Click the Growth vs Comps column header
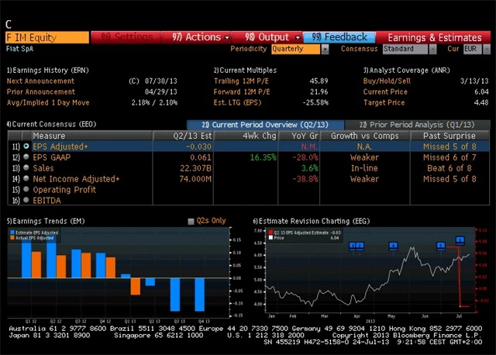Viewport: 496px width, 355px height. pyautogui.click(x=365, y=136)
